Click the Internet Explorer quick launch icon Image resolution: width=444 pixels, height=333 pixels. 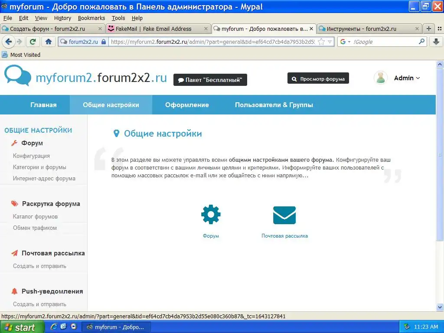[53, 326]
